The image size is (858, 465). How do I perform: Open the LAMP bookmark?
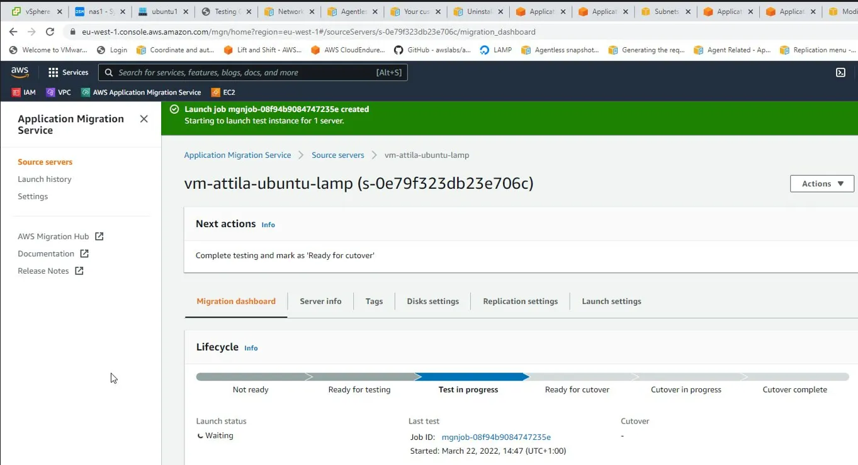click(x=496, y=50)
